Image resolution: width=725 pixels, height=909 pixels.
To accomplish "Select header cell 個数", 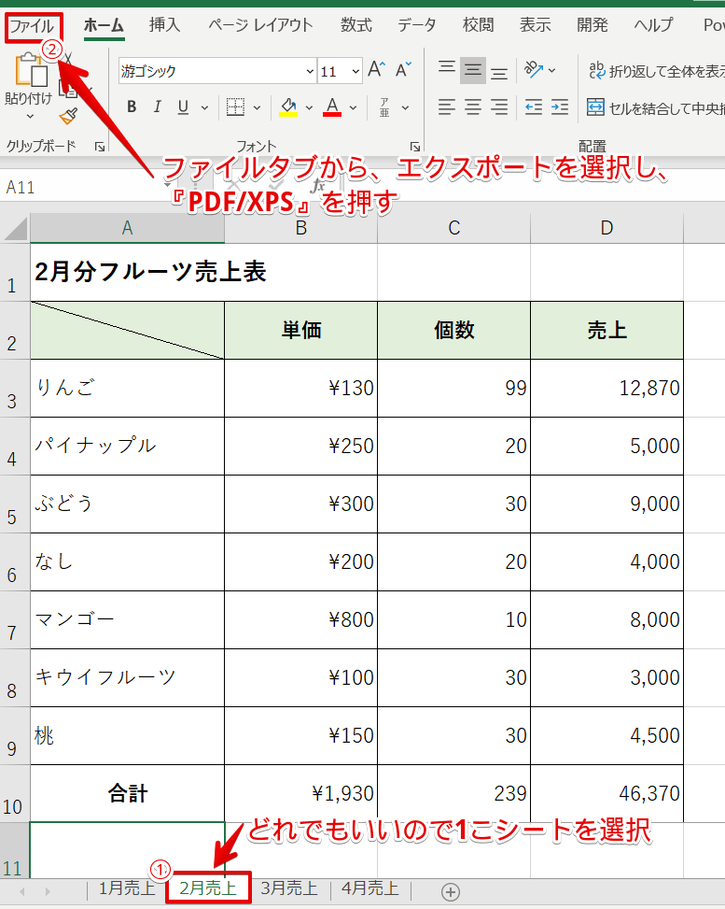I will coord(454,331).
